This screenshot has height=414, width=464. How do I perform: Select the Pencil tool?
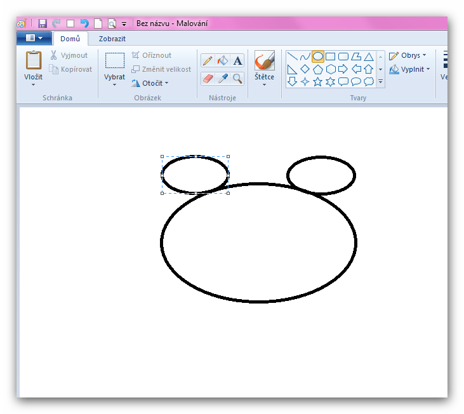coord(208,61)
